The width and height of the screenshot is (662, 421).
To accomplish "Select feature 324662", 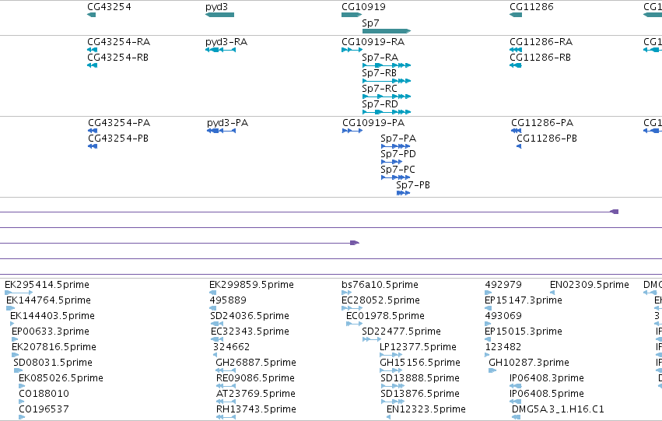I will (215, 355).
